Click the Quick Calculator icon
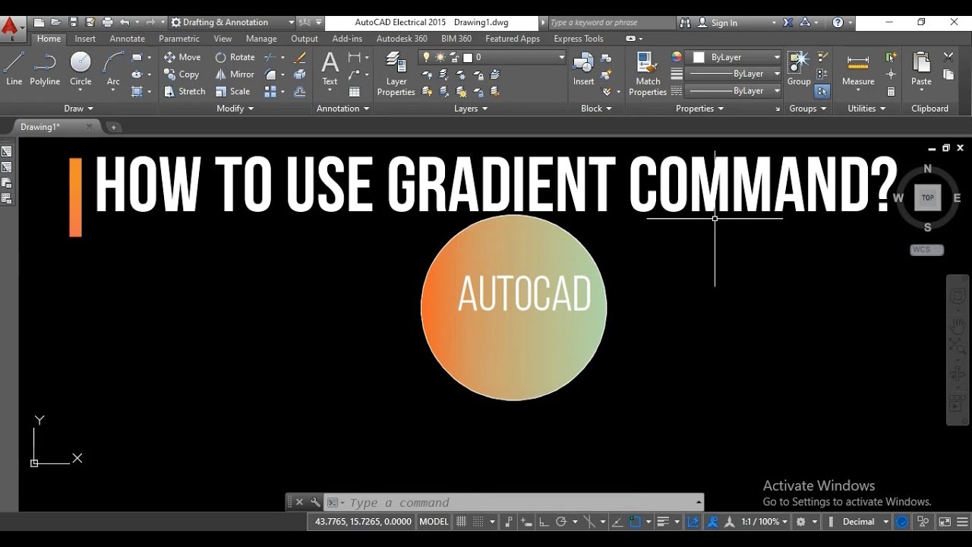The width and height of the screenshot is (972, 547). click(892, 92)
